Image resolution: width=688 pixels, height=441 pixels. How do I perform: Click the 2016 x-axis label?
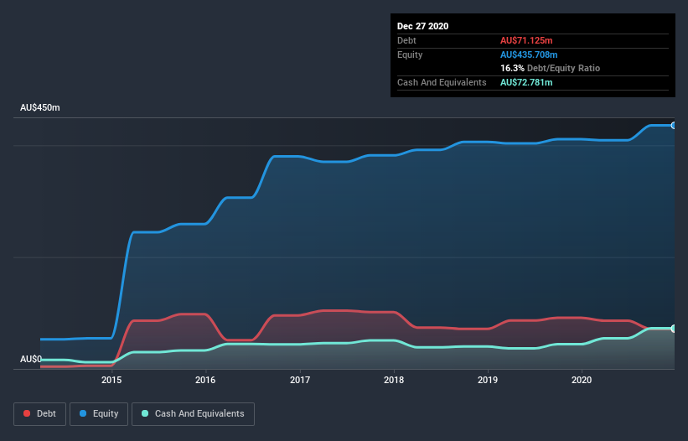pyautogui.click(x=205, y=380)
